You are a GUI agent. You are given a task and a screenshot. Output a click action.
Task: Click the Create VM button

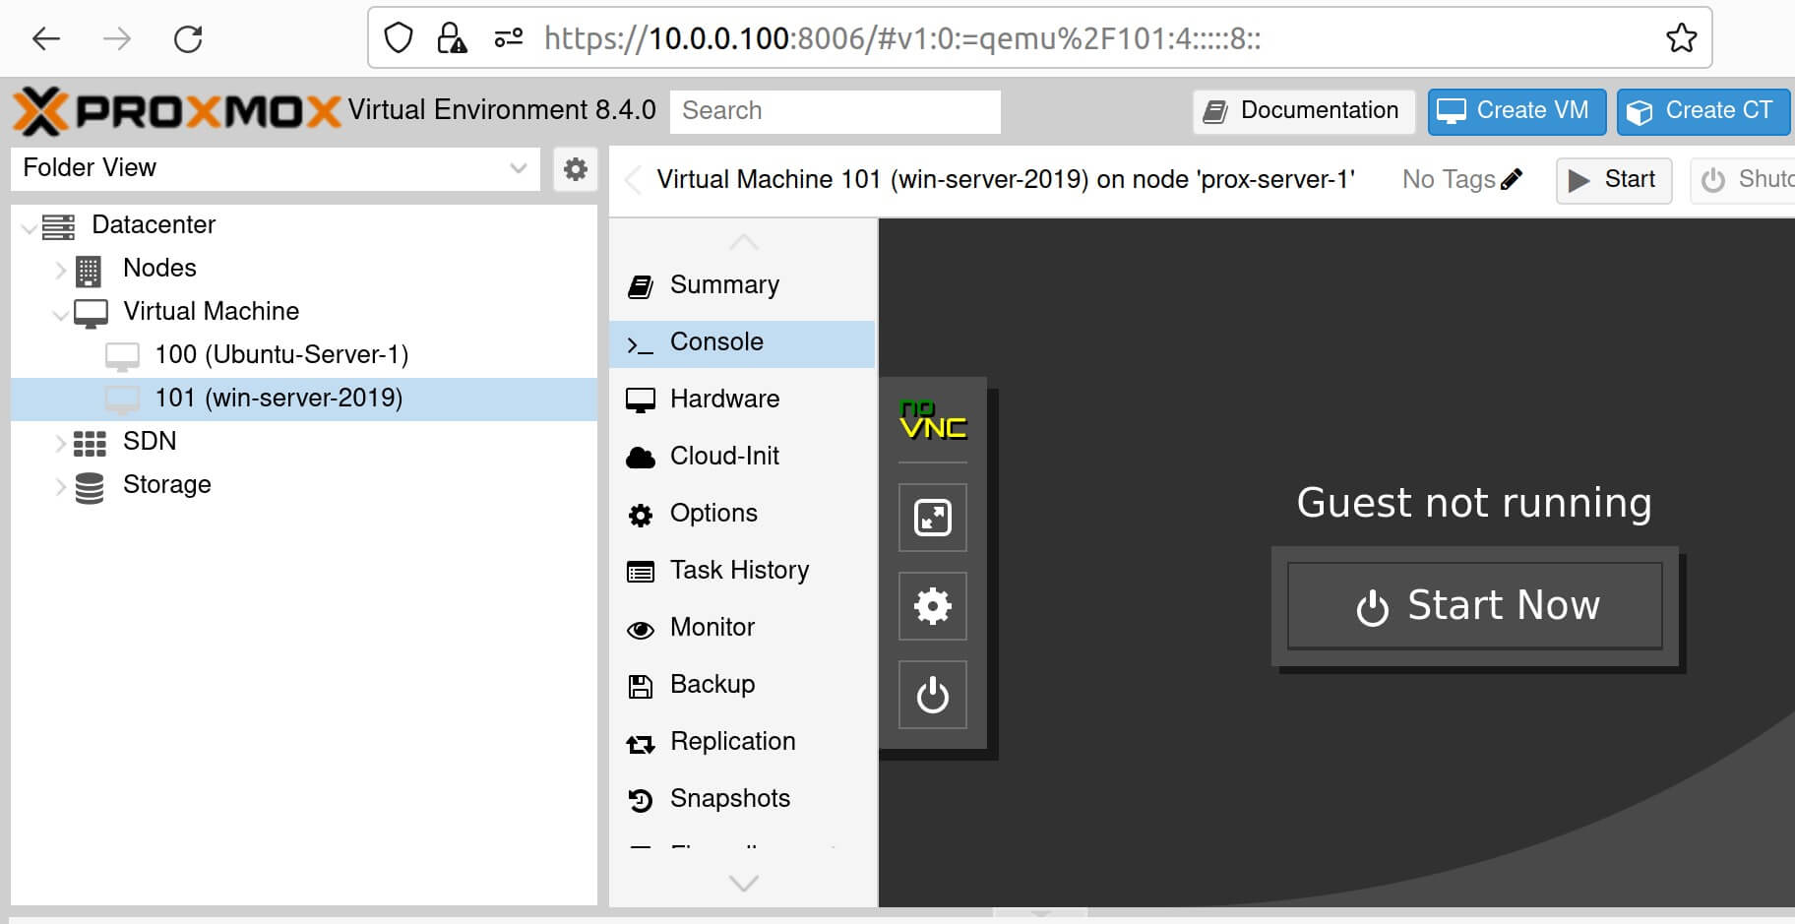tap(1516, 111)
